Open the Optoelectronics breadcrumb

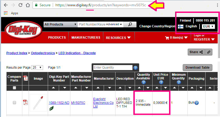(x=43, y=53)
